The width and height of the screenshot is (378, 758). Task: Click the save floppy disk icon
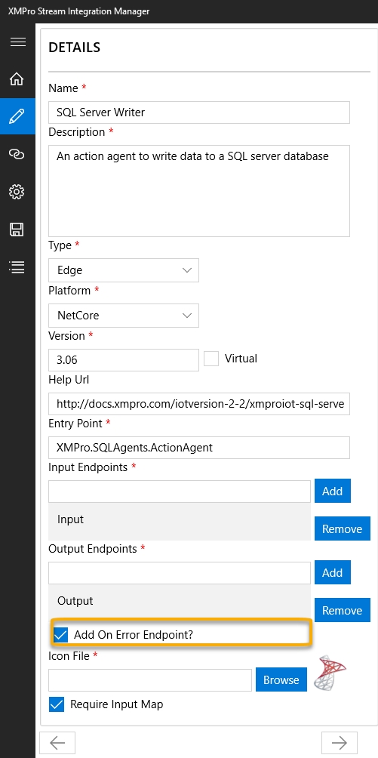[17, 230]
